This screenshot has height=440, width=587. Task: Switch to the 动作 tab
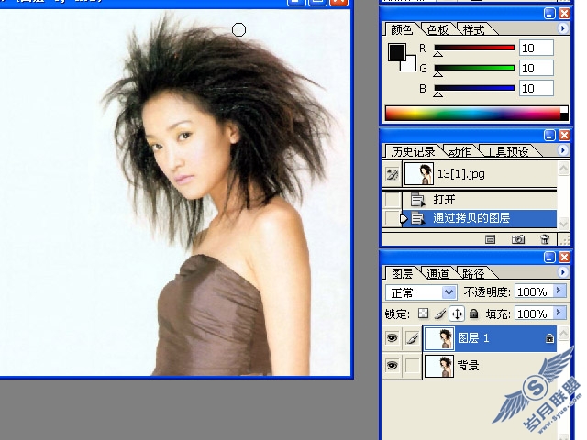point(460,151)
